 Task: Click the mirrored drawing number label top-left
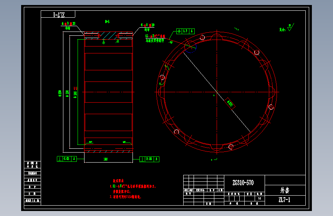[x=59, y=15]
